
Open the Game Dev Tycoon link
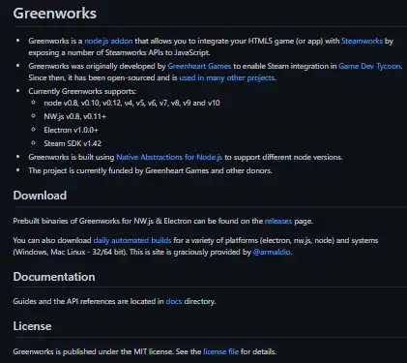[x=369, y=66]
